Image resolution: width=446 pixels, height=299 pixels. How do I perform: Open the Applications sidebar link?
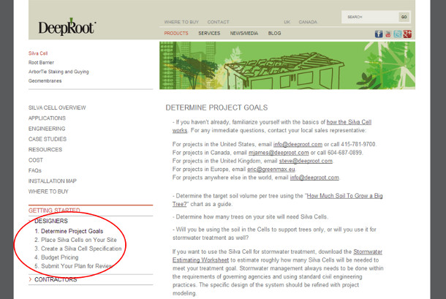tap(47, 118)
